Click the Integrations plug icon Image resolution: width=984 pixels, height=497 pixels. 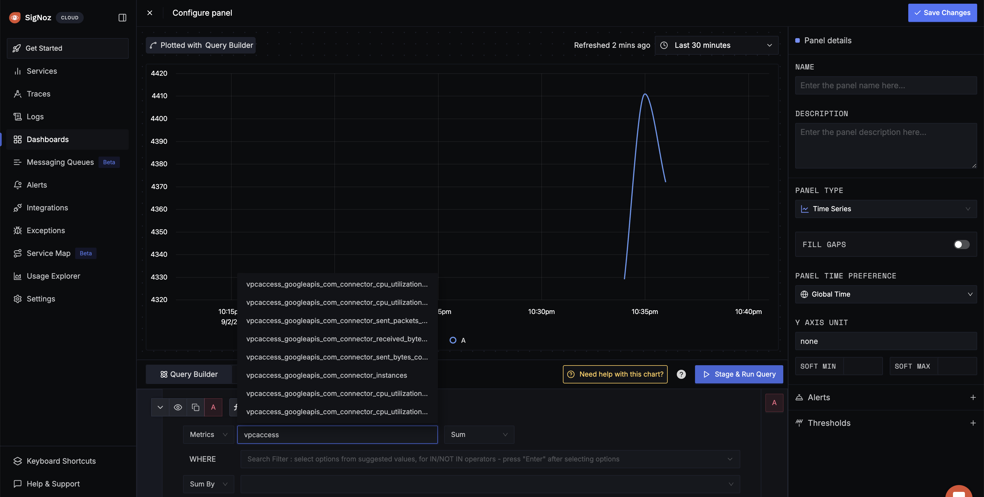18,208
